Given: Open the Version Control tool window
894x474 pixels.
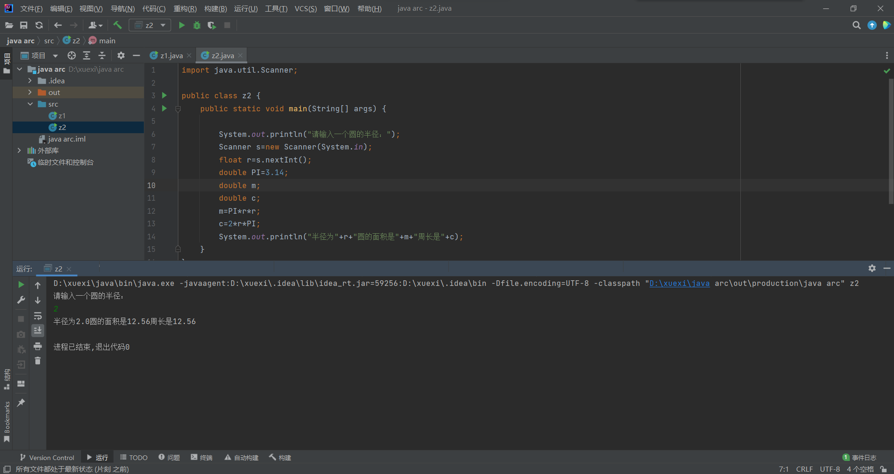Looking at the screenshot, I should tap(47, 457).
